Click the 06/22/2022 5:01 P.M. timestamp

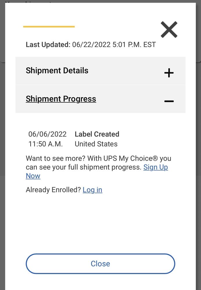[x=114, y=45]
